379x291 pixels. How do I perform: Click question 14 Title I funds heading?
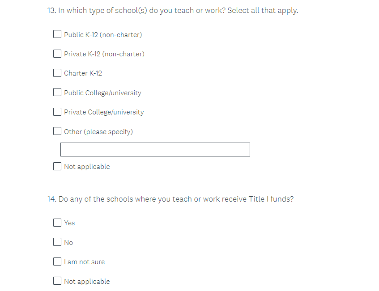pos(170,199)
